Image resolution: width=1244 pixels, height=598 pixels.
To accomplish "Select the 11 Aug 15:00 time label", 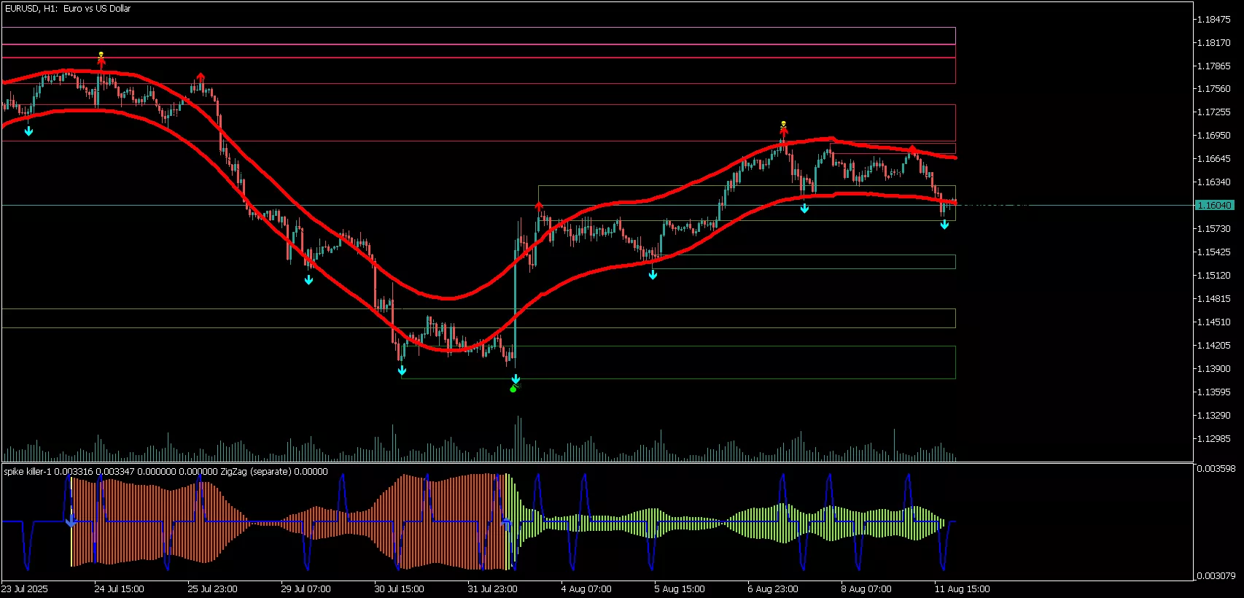I will pyautogui.click(x=963, y=589).
